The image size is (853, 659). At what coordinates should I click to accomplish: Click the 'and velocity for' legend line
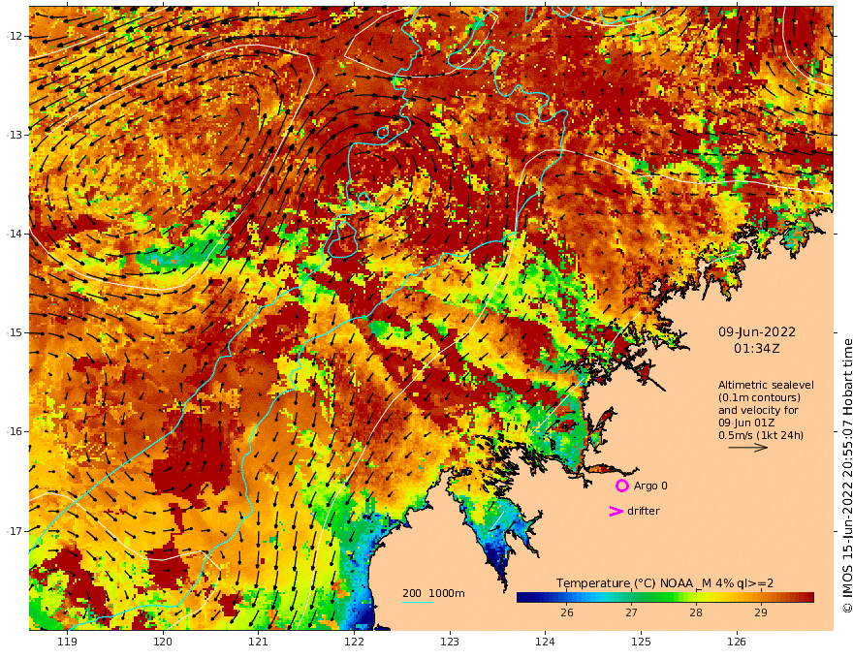[758, 410]
